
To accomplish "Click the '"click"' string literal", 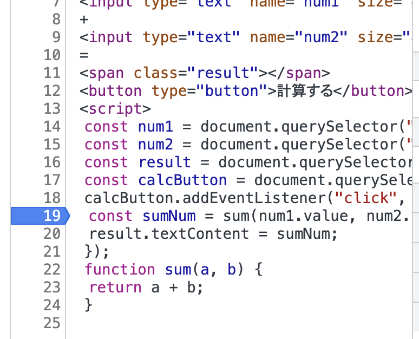I will click(x=366, y=198).
